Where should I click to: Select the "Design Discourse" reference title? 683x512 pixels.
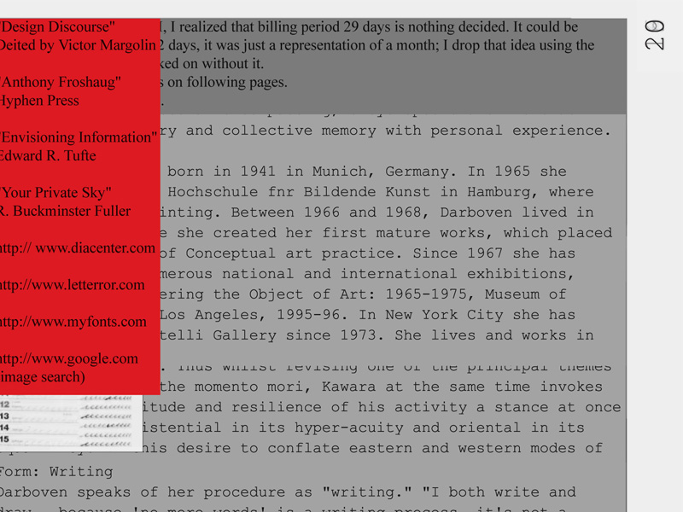57,27
